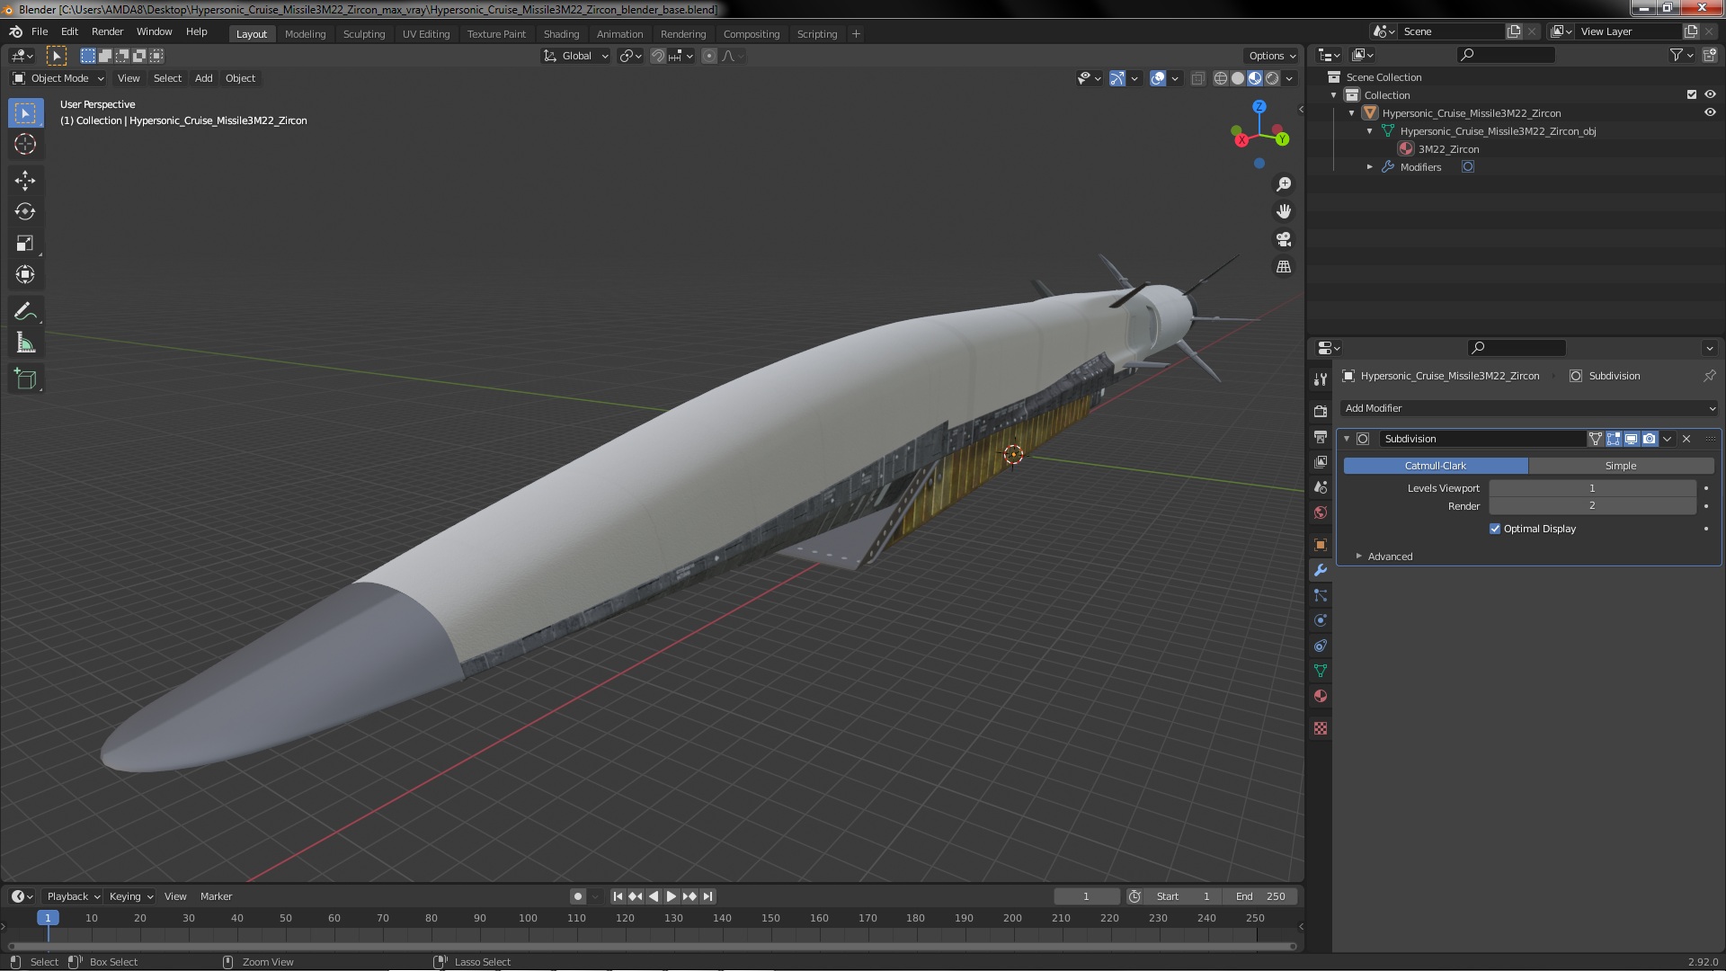
Task: Switch to the Sculpting workspace tab
Action: pos(363,33)
